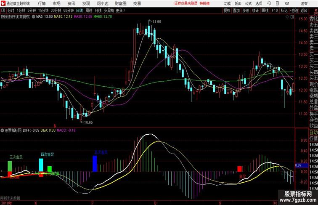
Task: Click the 四次金叉 signal label
Action: (x=48, y=154)
